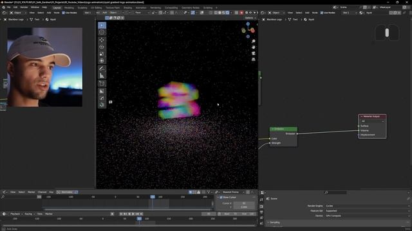Switch perspective/orthographic with the grid icon
Viewport: 412px width, 231px height.
click(253, 60)
